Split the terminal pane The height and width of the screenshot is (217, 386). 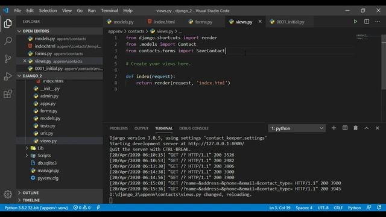coord(345,128)
